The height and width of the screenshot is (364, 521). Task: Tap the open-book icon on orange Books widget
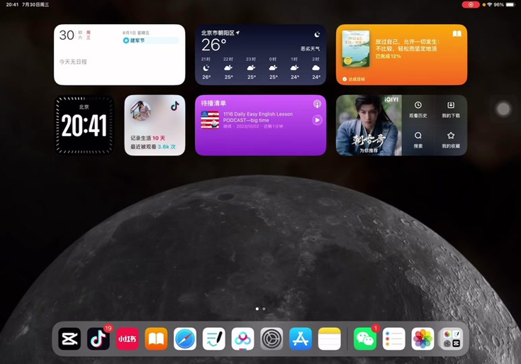pos(457,34)
